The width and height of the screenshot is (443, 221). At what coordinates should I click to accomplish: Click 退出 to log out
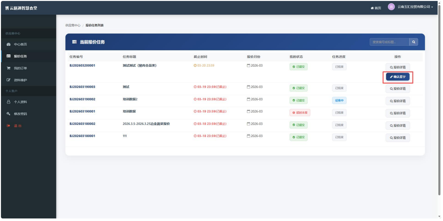pos(18,126)
